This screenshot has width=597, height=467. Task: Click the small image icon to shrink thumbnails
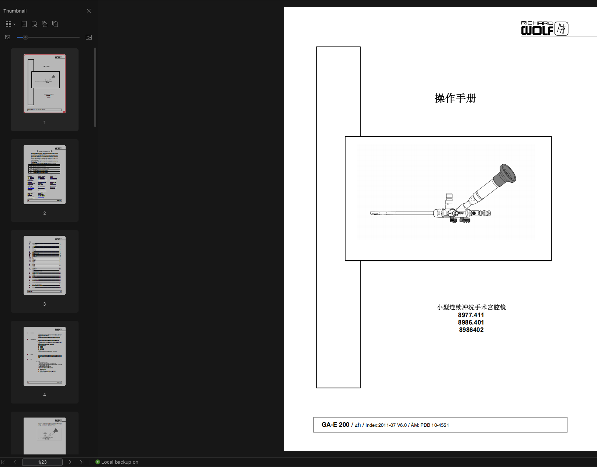pyautogui.click(x=7, y=37)
